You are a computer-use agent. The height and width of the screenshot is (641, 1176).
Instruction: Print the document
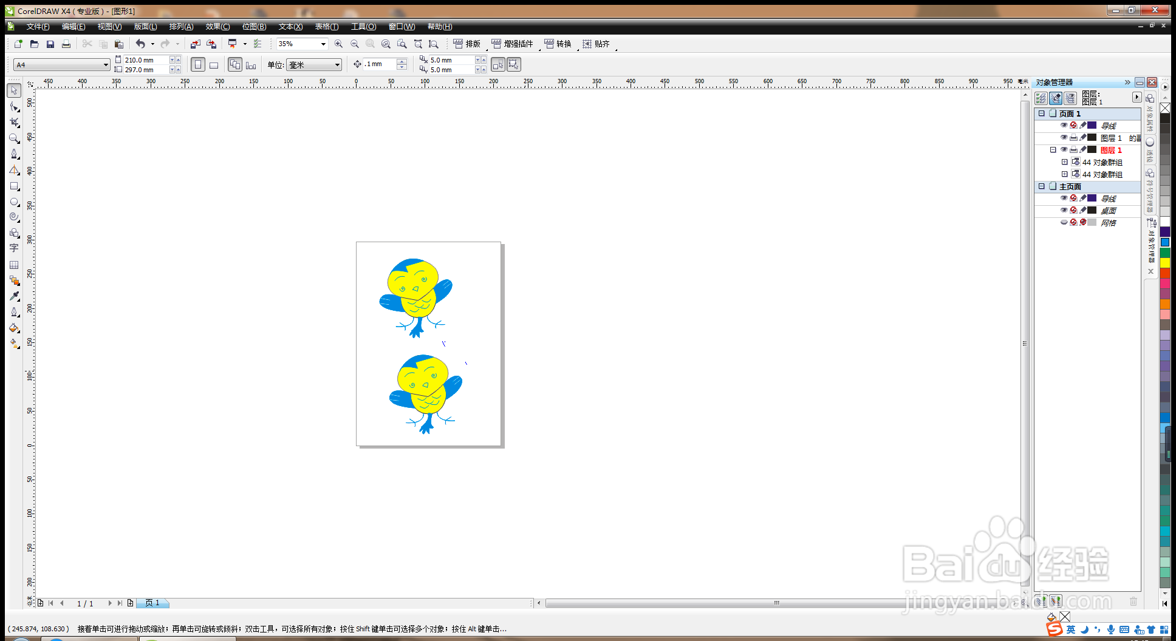coord(66,44)
